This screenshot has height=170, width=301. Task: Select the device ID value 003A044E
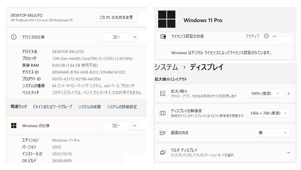89,72
